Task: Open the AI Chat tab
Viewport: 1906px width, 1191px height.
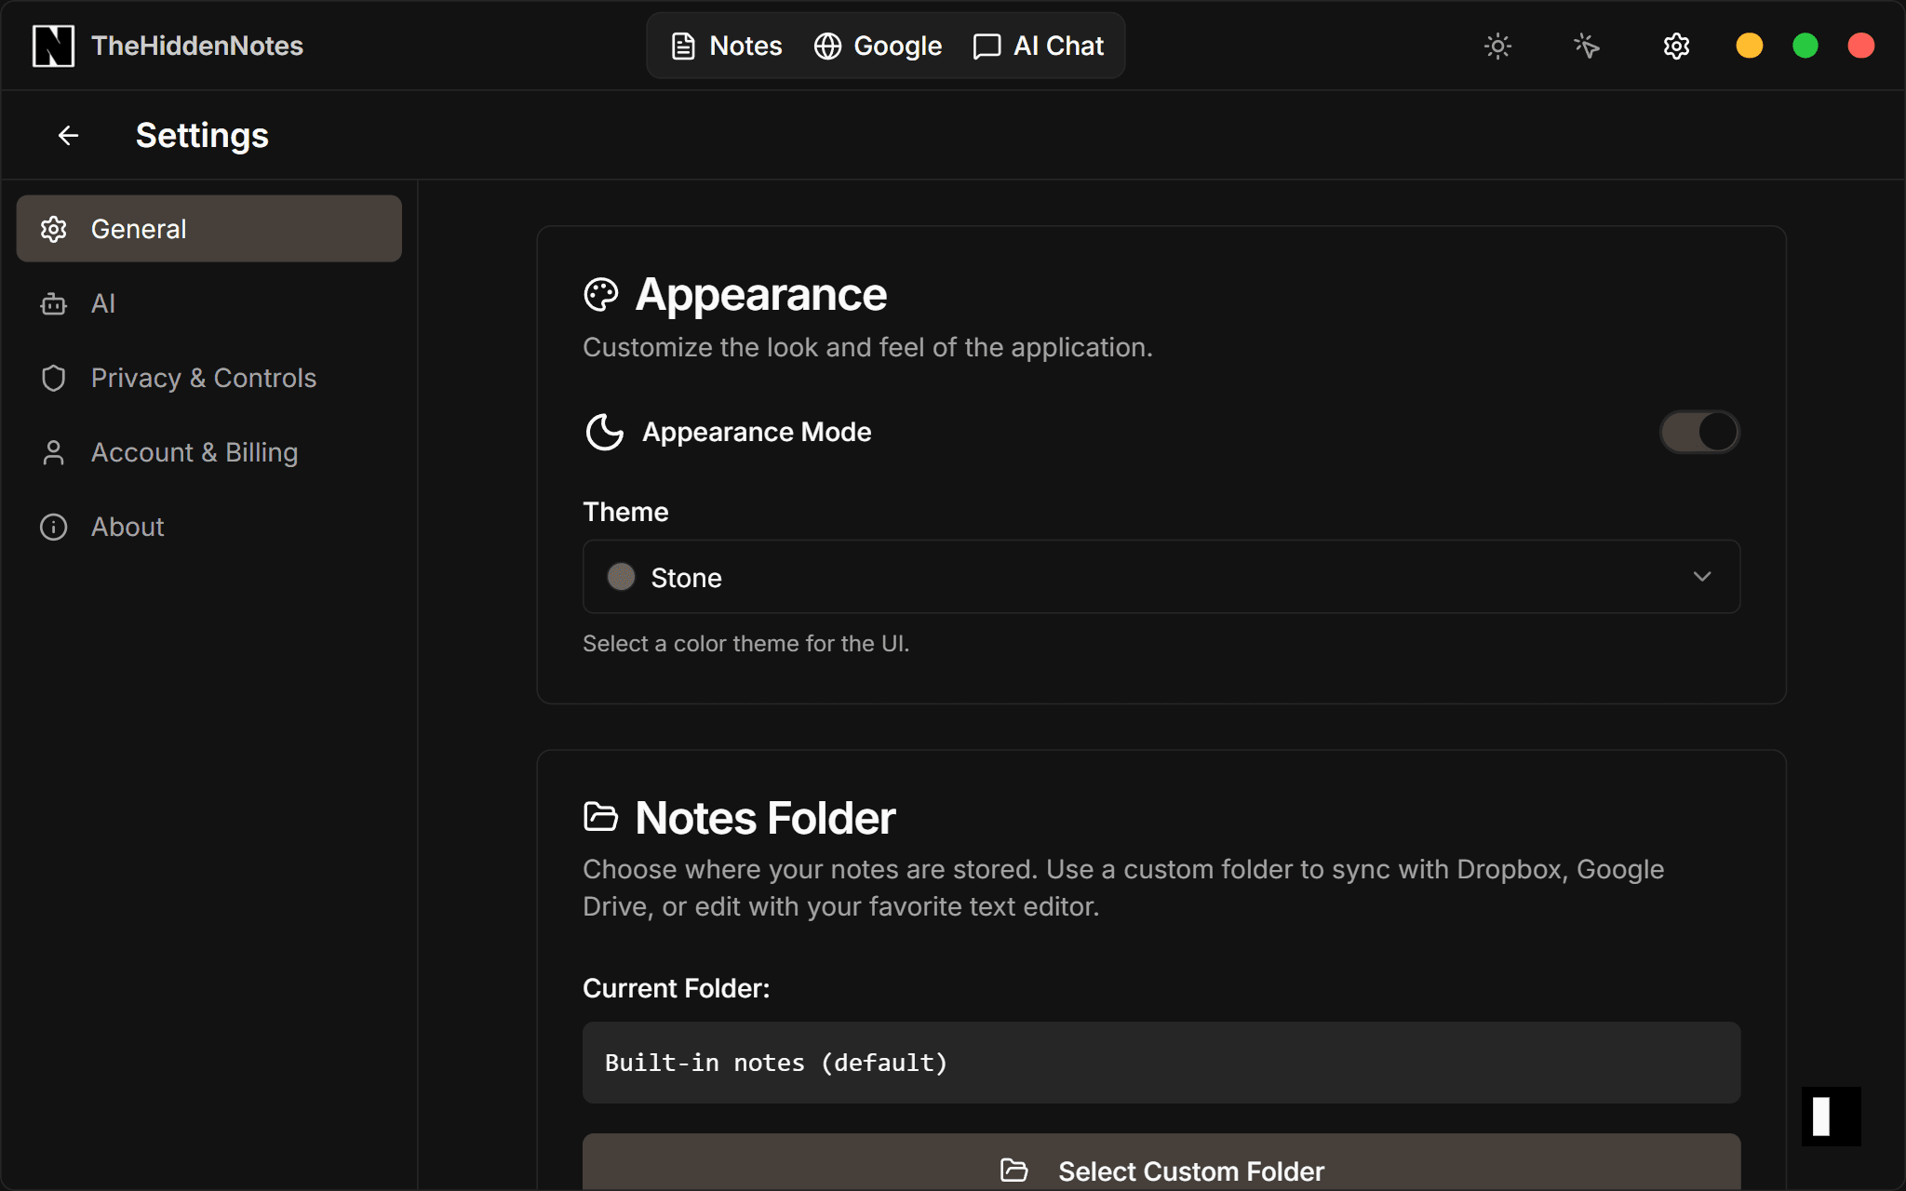Action: pyautogui.click(x=1039, y=46)
